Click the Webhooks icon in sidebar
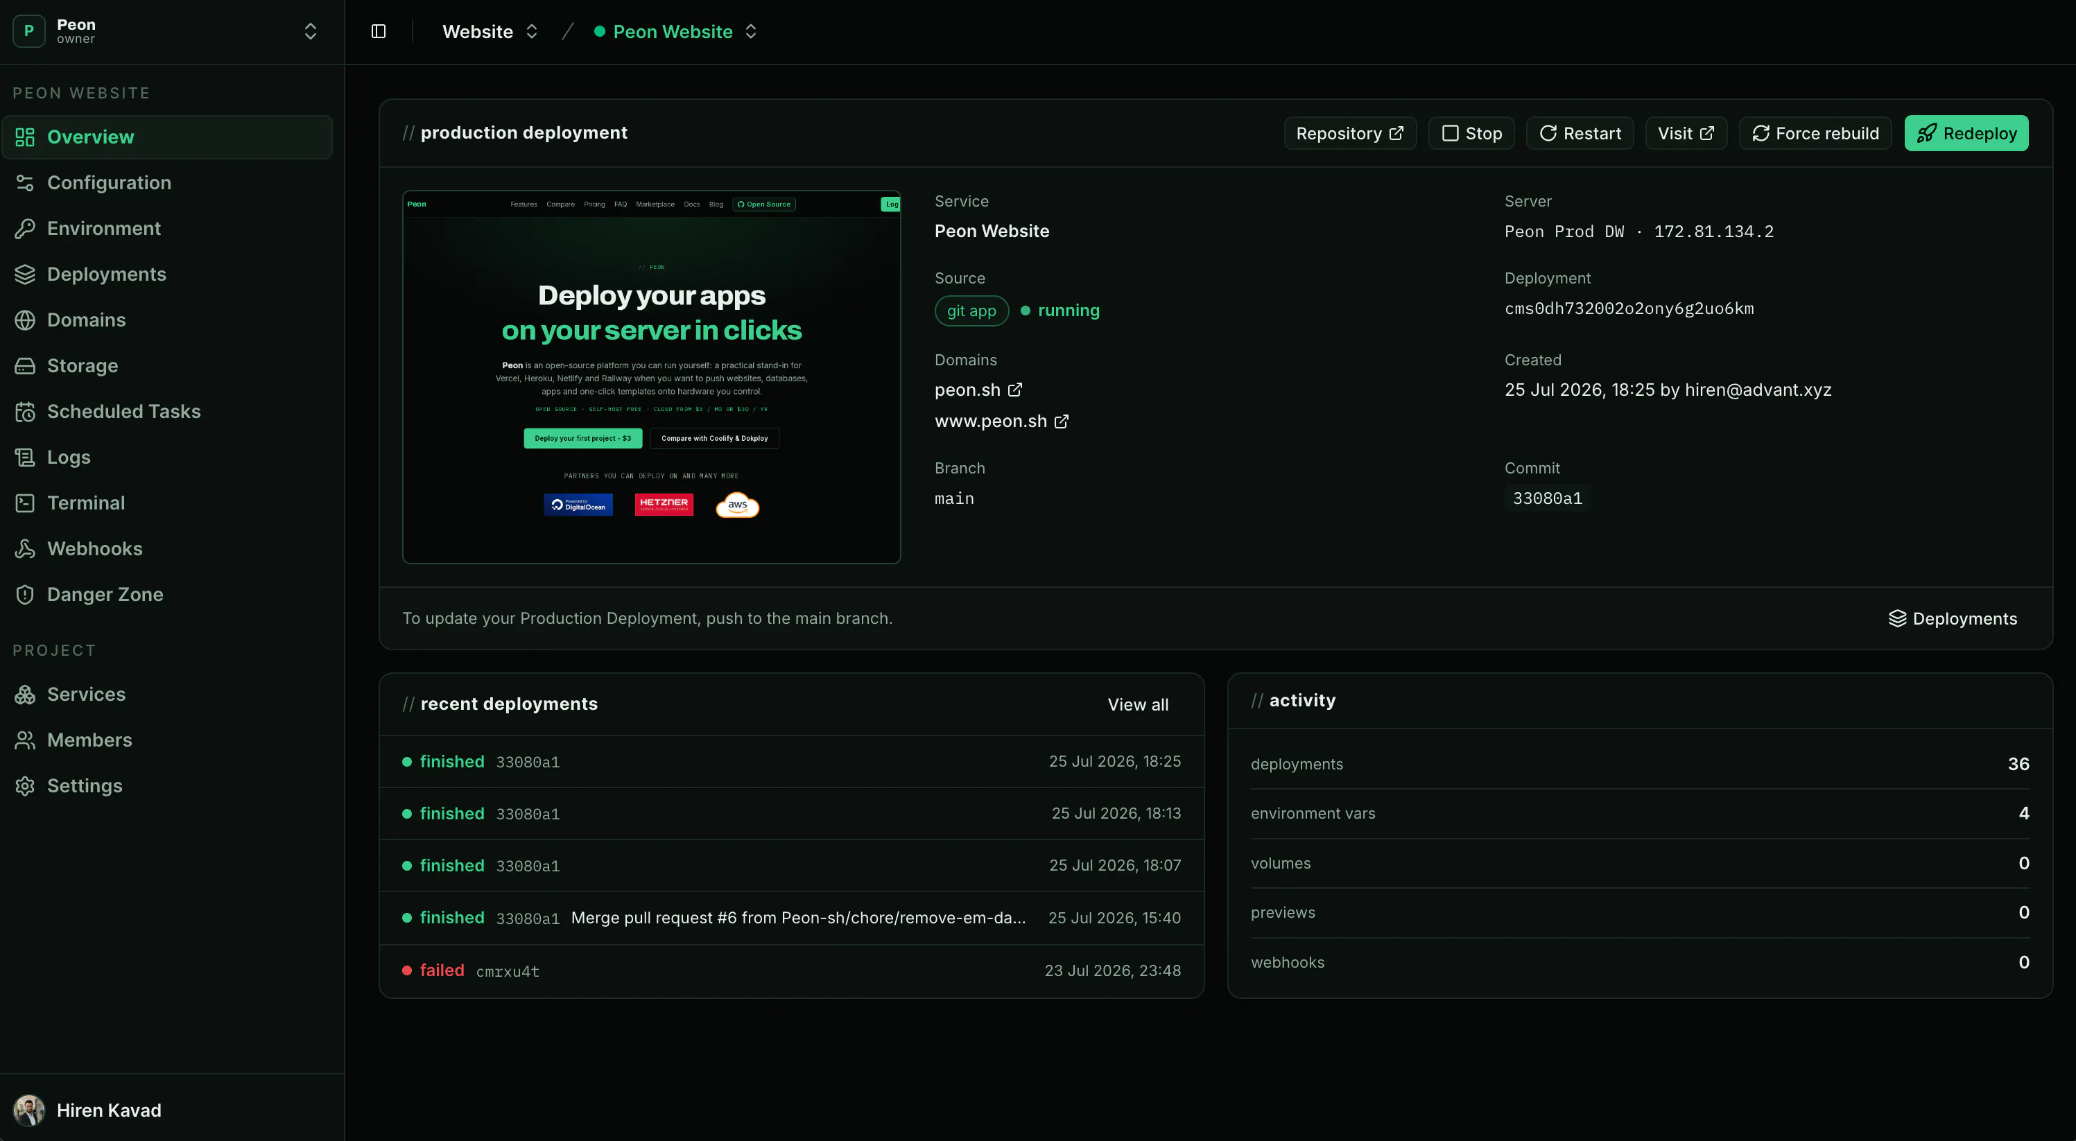Screen dimensions: 2076x1141 25,549
